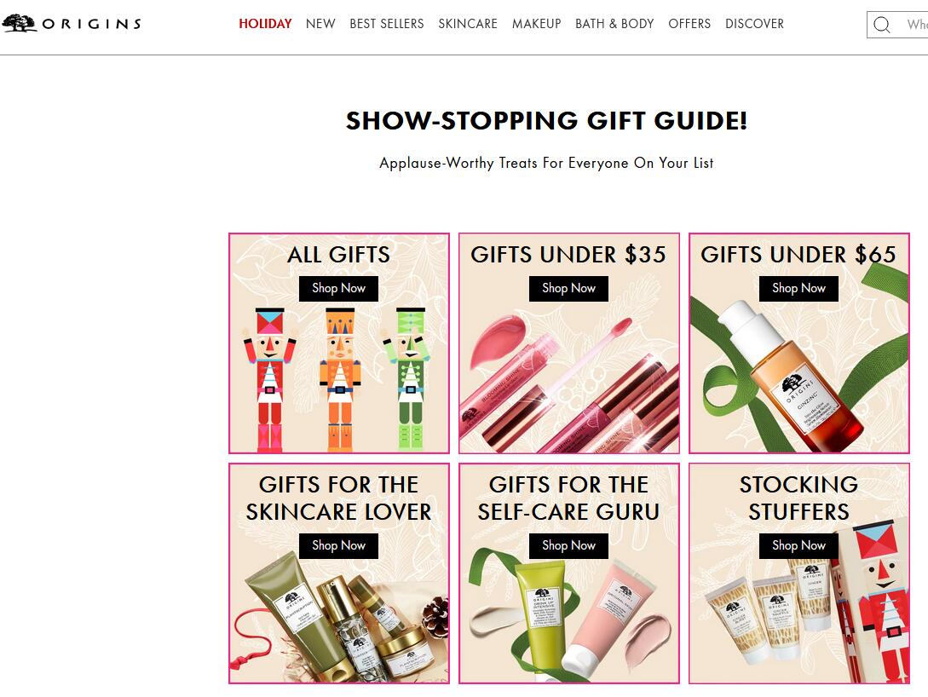This screenshot has width=928, height=697.
Task: Open the NEW navigation item
Action: coord(320,24)
